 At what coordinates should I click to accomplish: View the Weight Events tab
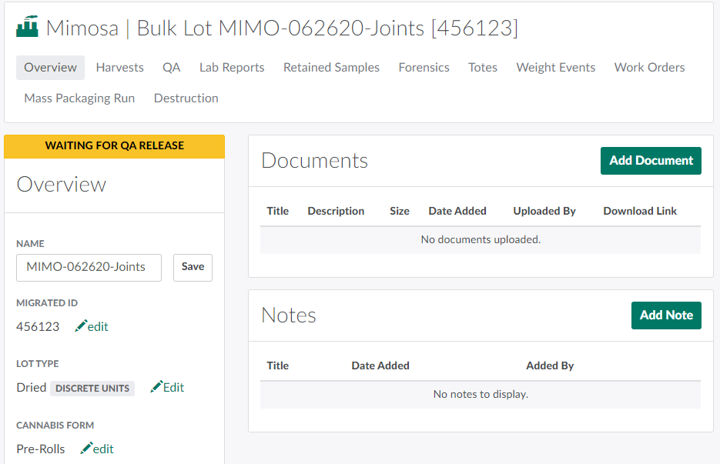tap(555, 68)
